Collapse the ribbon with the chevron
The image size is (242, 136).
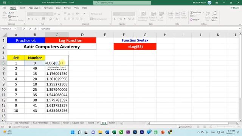pyautogui.click(x=240, y=24)
